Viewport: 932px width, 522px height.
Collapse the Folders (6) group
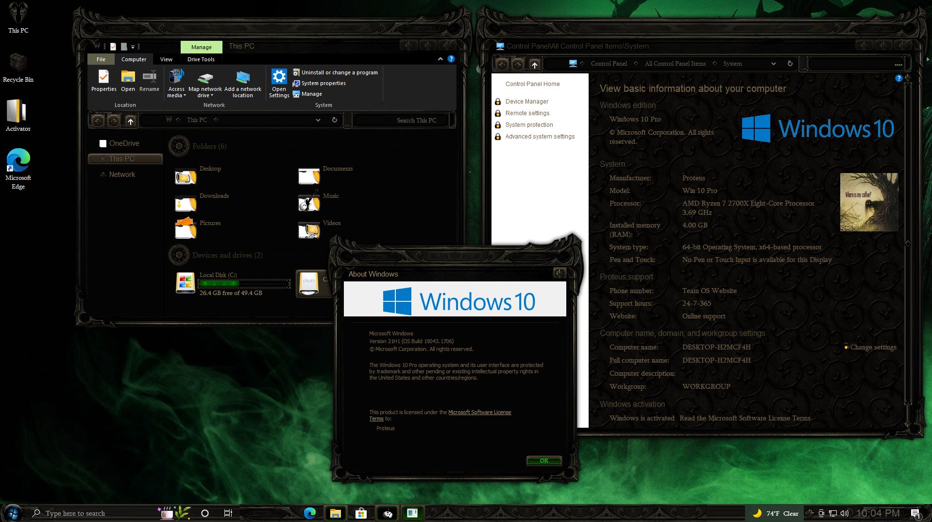coord(179,146)
